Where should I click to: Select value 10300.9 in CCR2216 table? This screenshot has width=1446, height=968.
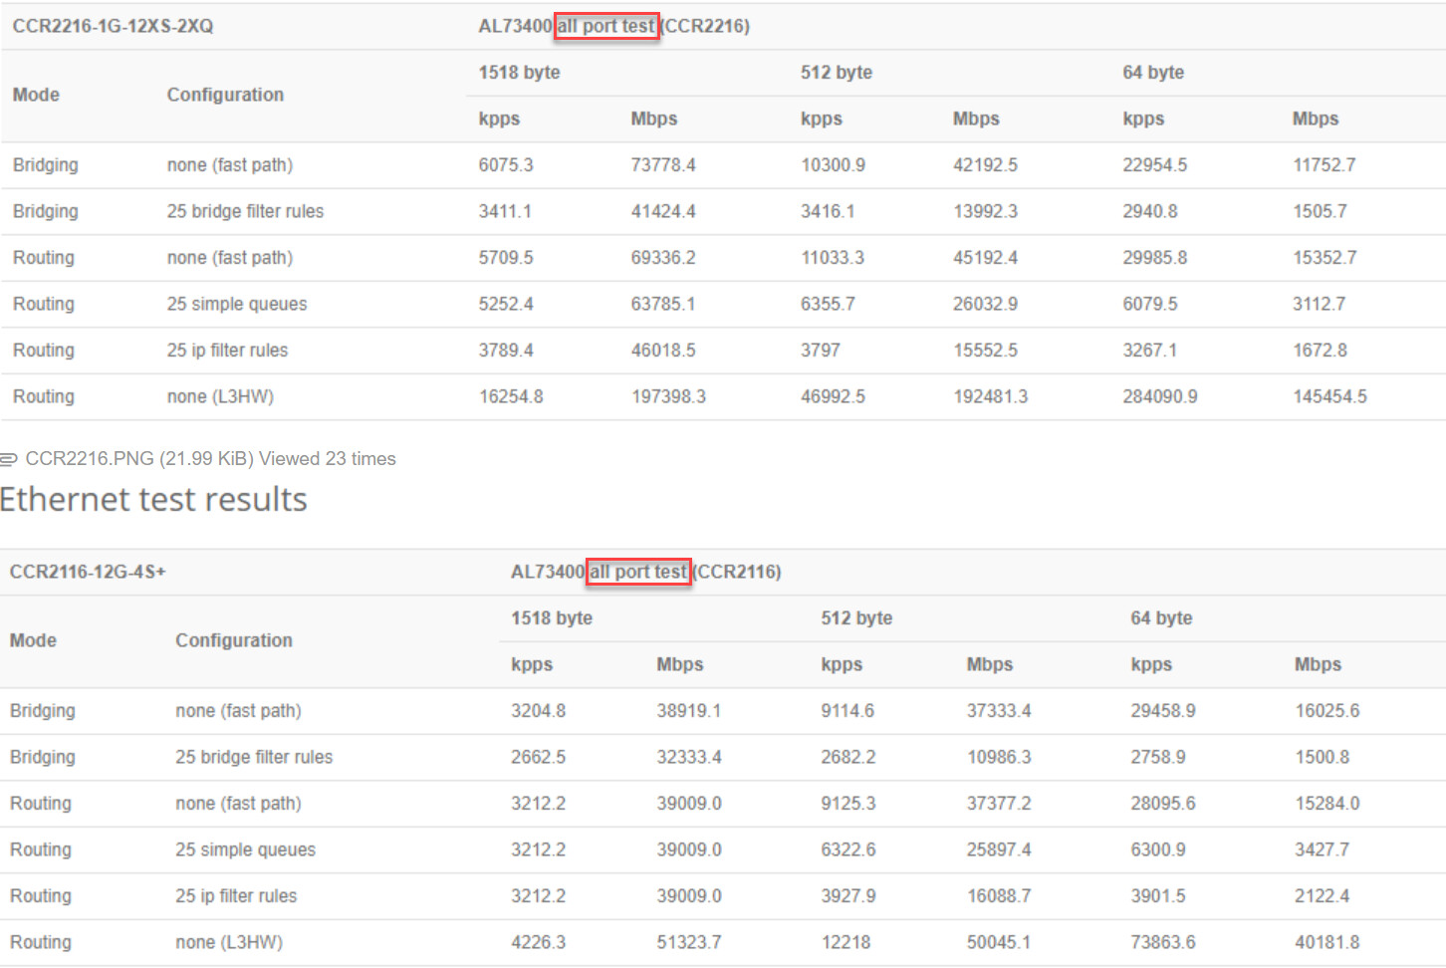point(833,165)
